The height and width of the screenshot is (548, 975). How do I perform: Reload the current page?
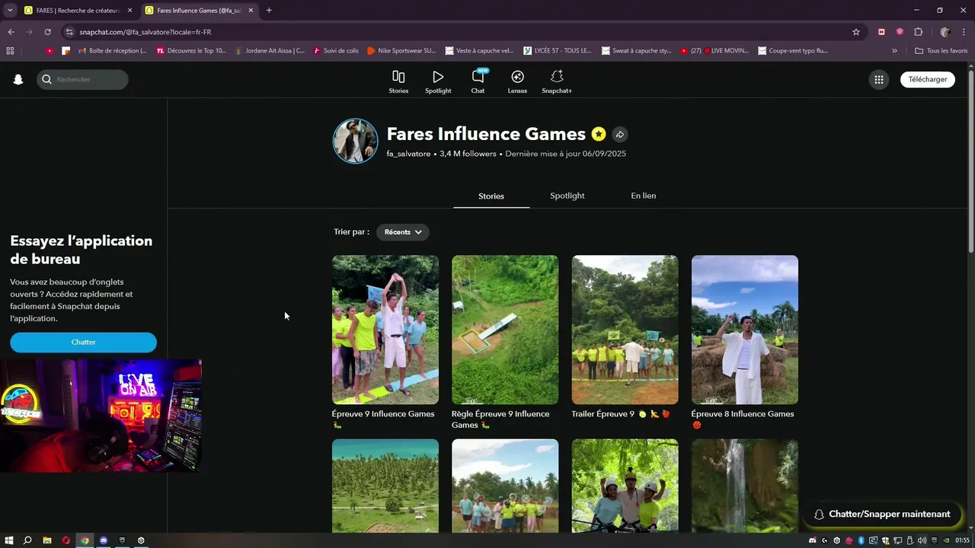pos(48,32)
